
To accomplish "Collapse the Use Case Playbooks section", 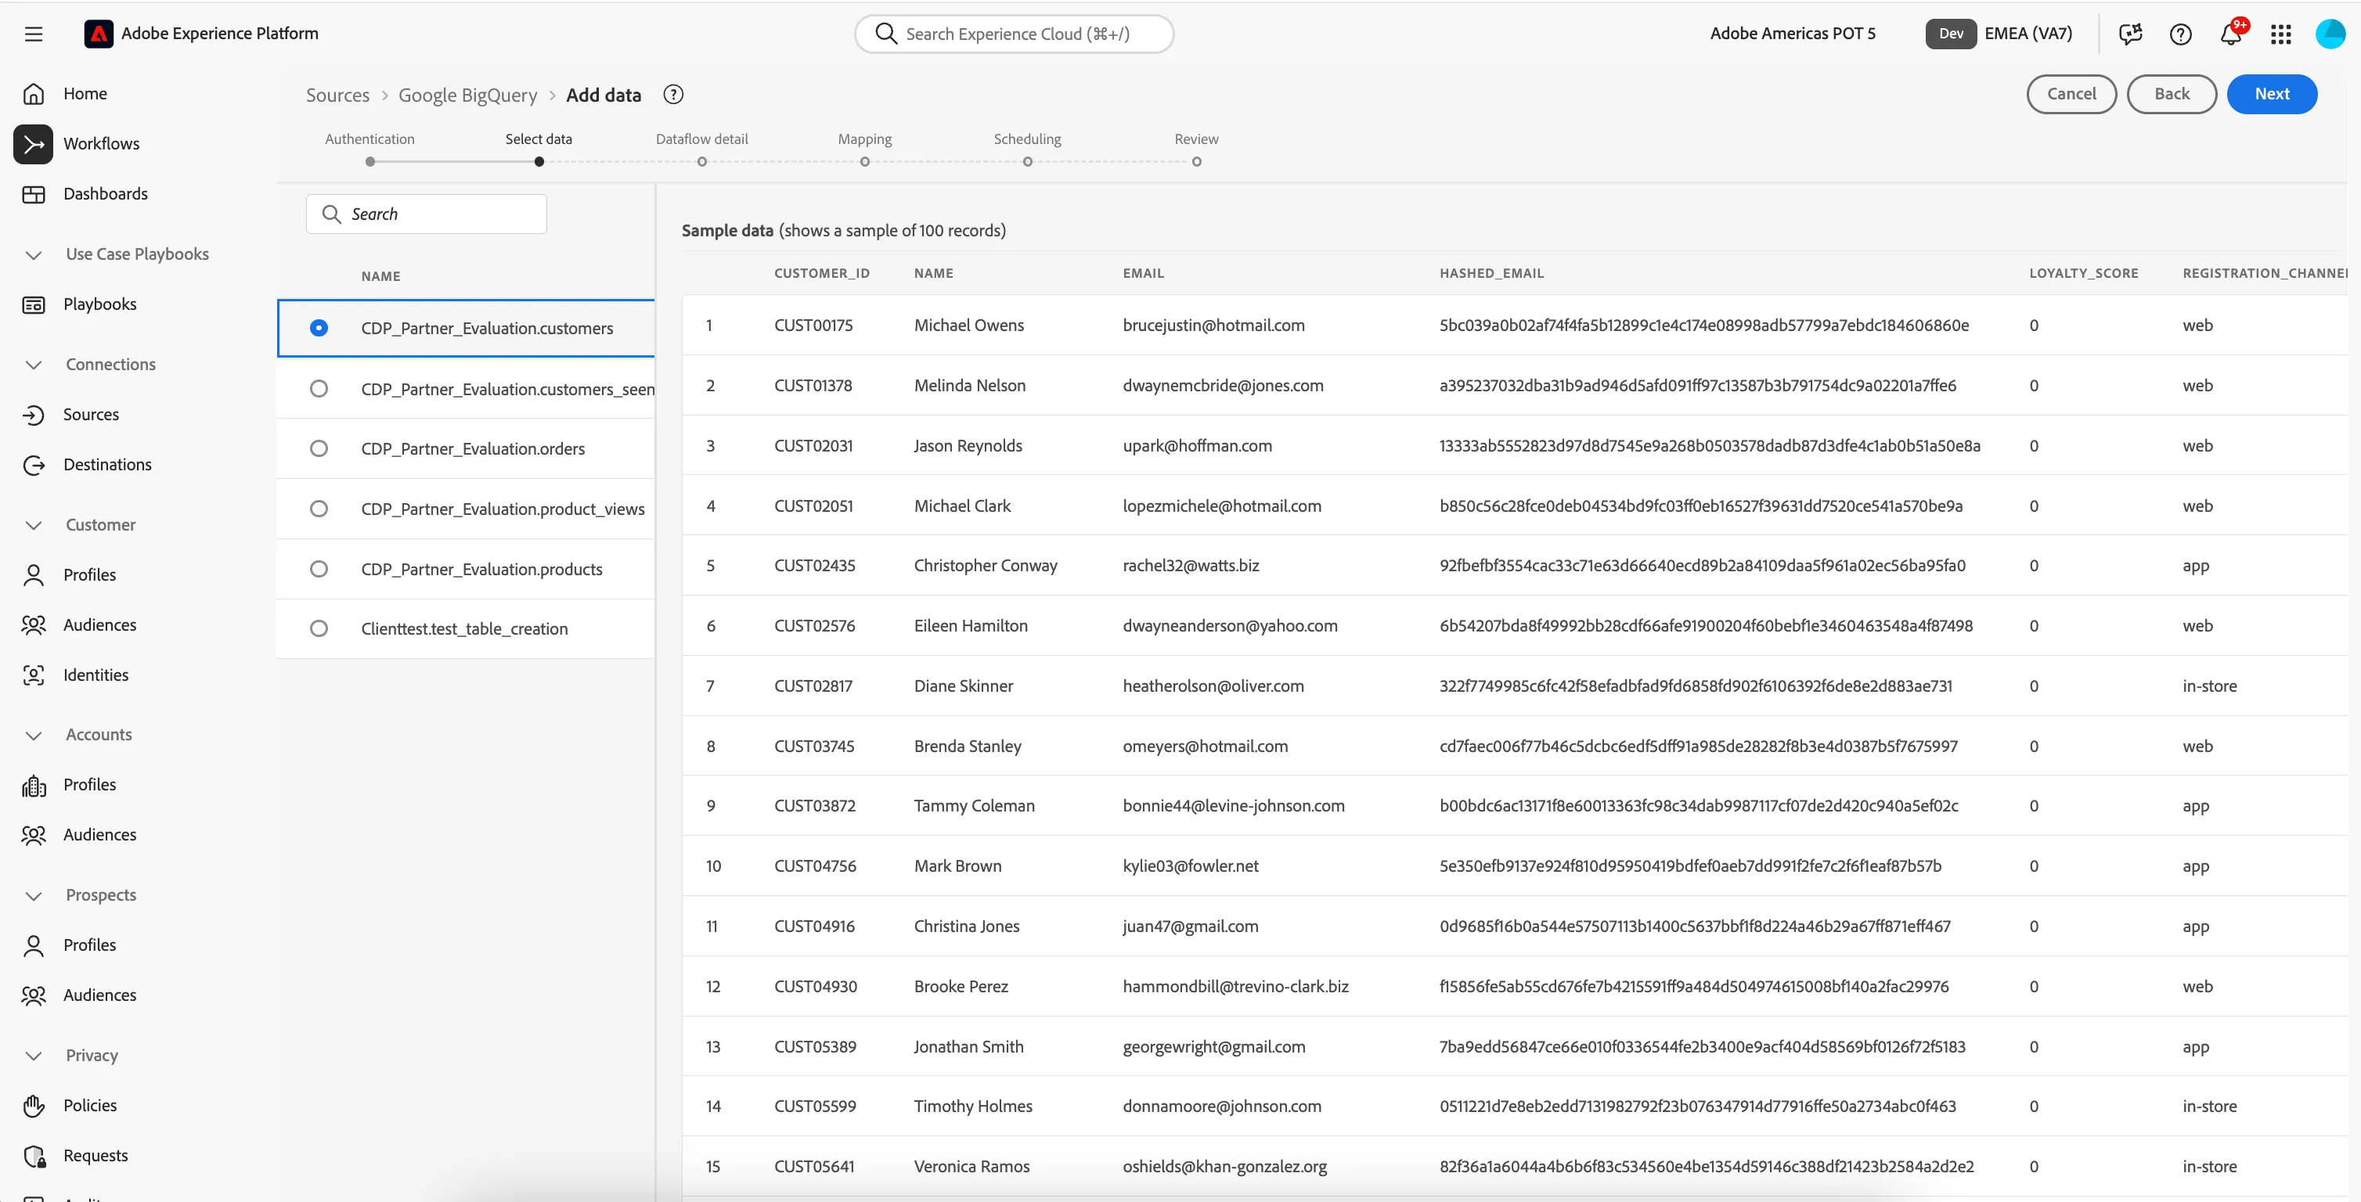I will 34,254.
